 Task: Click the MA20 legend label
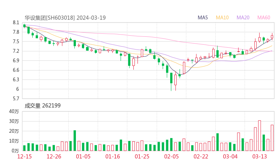pos(243,18)
